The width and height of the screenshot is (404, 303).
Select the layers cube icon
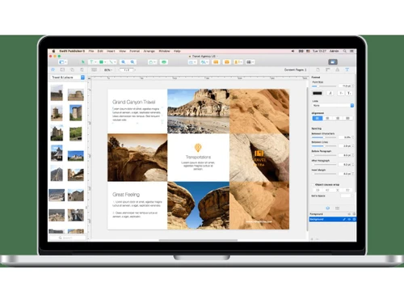point(327,208)
